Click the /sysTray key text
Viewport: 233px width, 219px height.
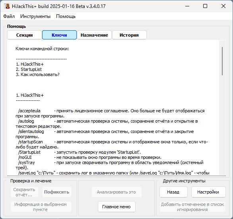click(27, 162)
